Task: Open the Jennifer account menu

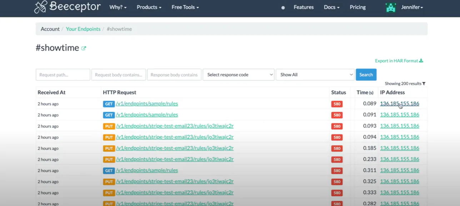Action: 412,7
